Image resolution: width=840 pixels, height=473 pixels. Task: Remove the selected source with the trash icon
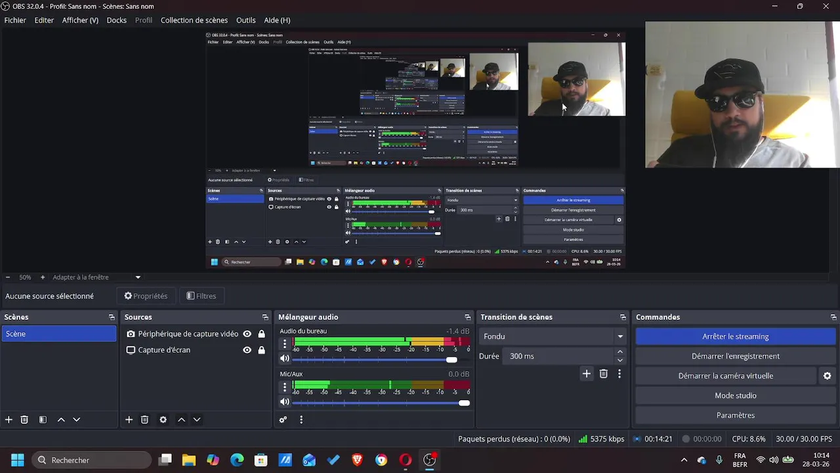coord(144,420)
